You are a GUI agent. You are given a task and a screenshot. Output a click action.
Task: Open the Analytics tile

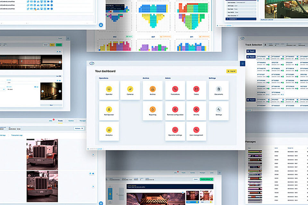point(109,131)
